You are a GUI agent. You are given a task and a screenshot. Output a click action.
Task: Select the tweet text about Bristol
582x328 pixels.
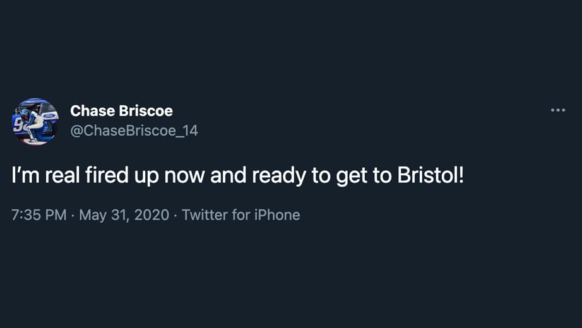pyautogui.click(x=237, y=175)
